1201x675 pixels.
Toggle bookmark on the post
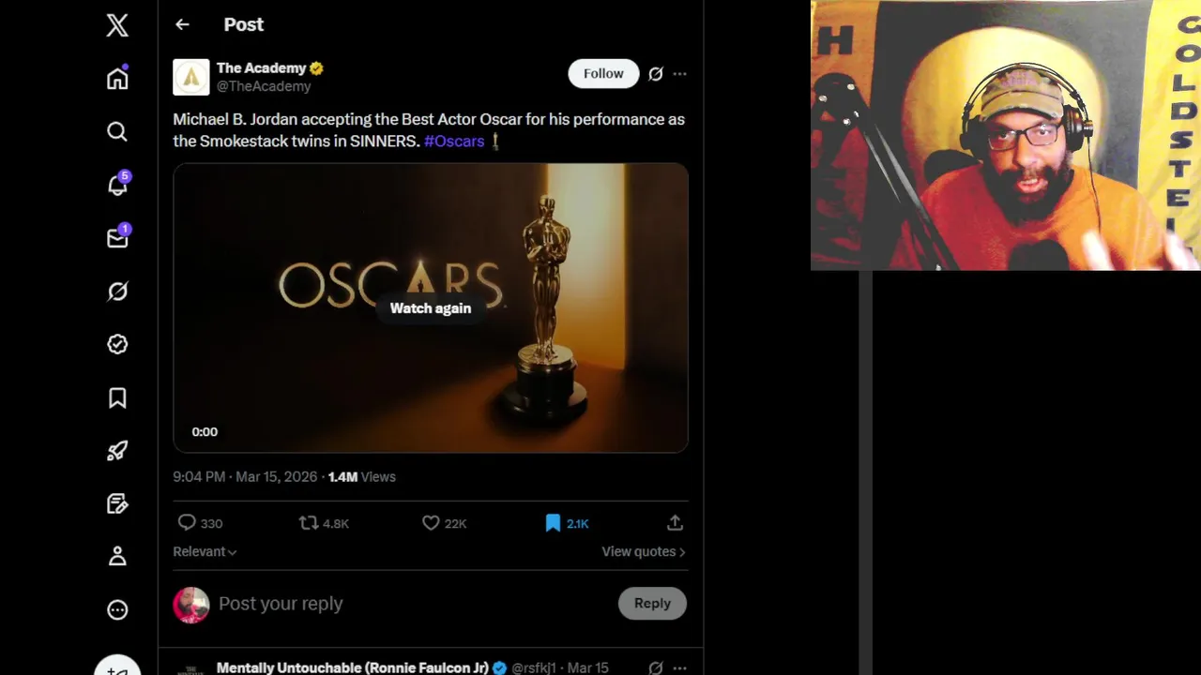(x=553, y=523)
